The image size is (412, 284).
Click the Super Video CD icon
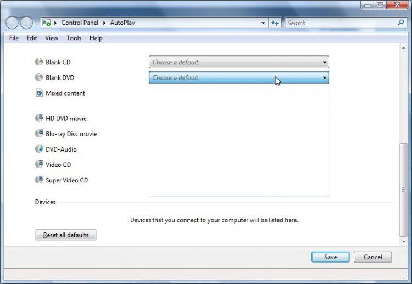(39, 180)
